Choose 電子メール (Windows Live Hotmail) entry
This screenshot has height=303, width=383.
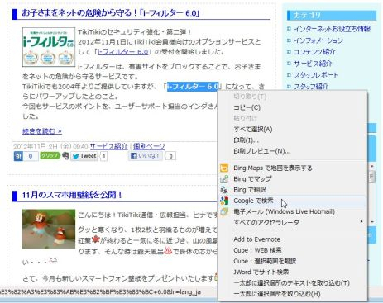pyautogui.click(x=284, y=211)
